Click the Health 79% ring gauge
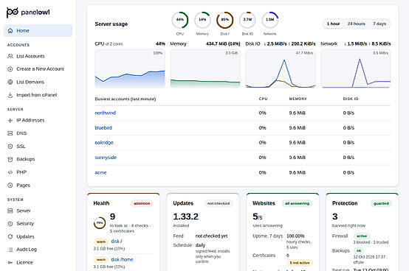Screen dimensions: 409x271 [x=100, y=223]
